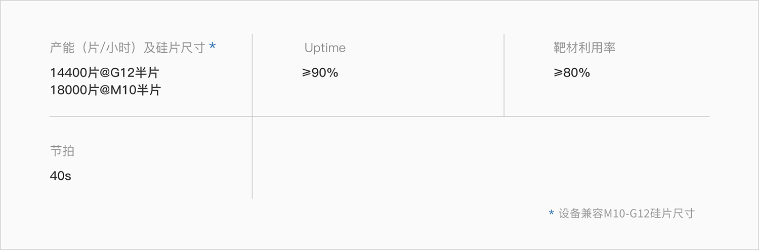Click the 90% Uptime value
The width and height of the screenshot is (759, 250).
[x=324, y=73]
